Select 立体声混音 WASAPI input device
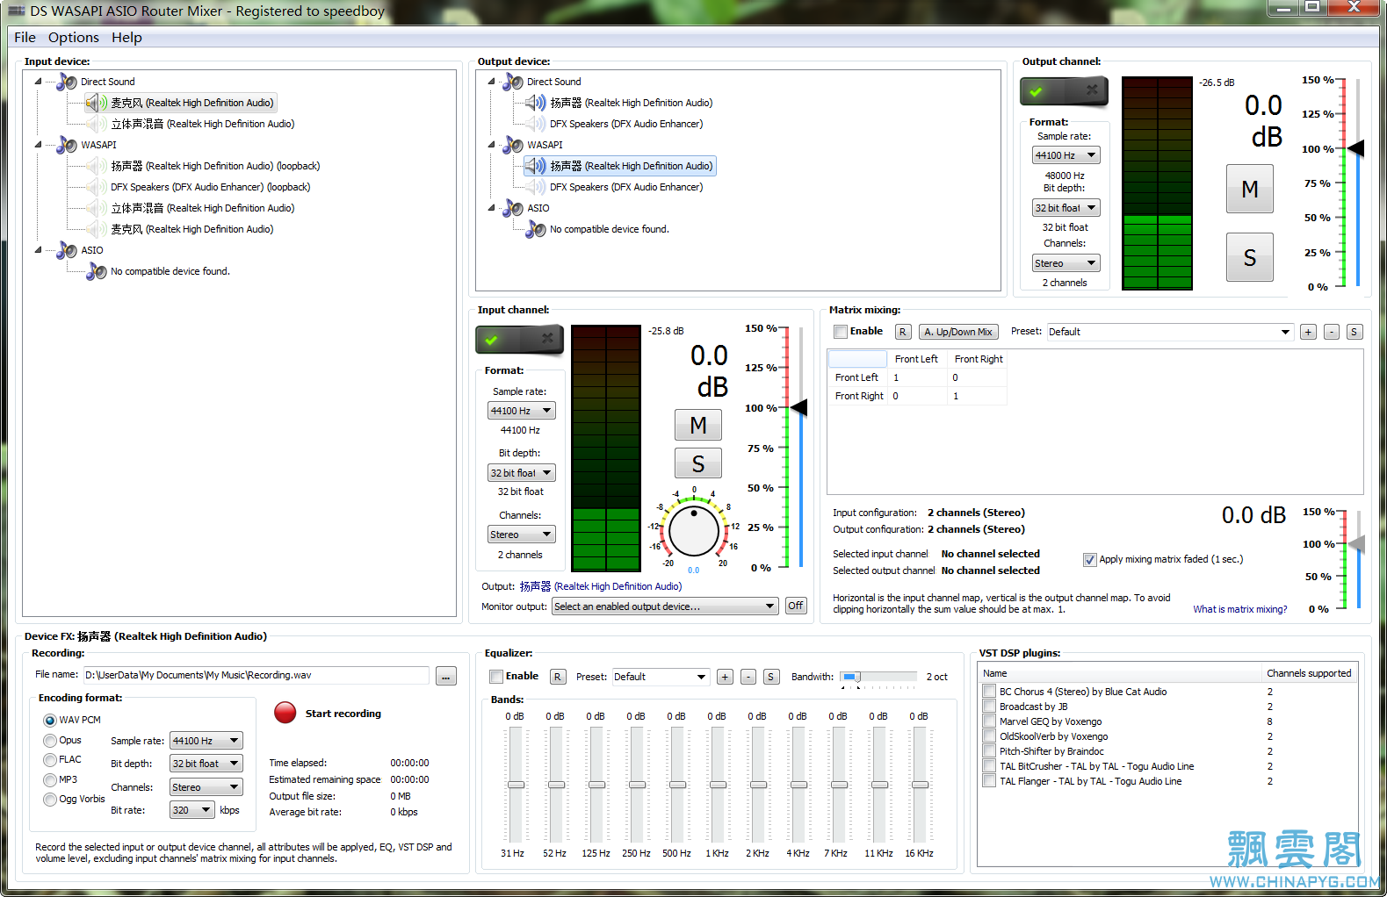1387x897 pixels. point(203,208)
